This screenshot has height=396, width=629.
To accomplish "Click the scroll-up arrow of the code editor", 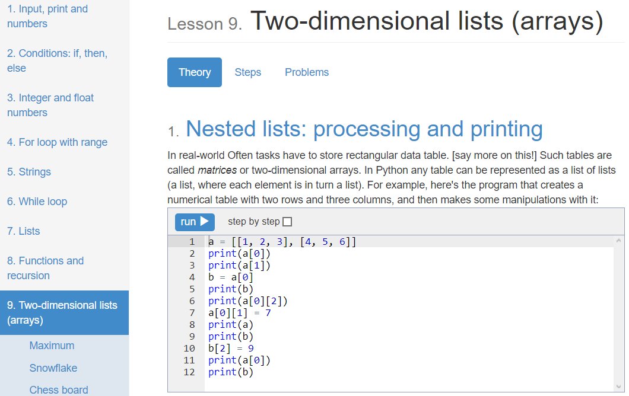I will (x=618, y=241).
